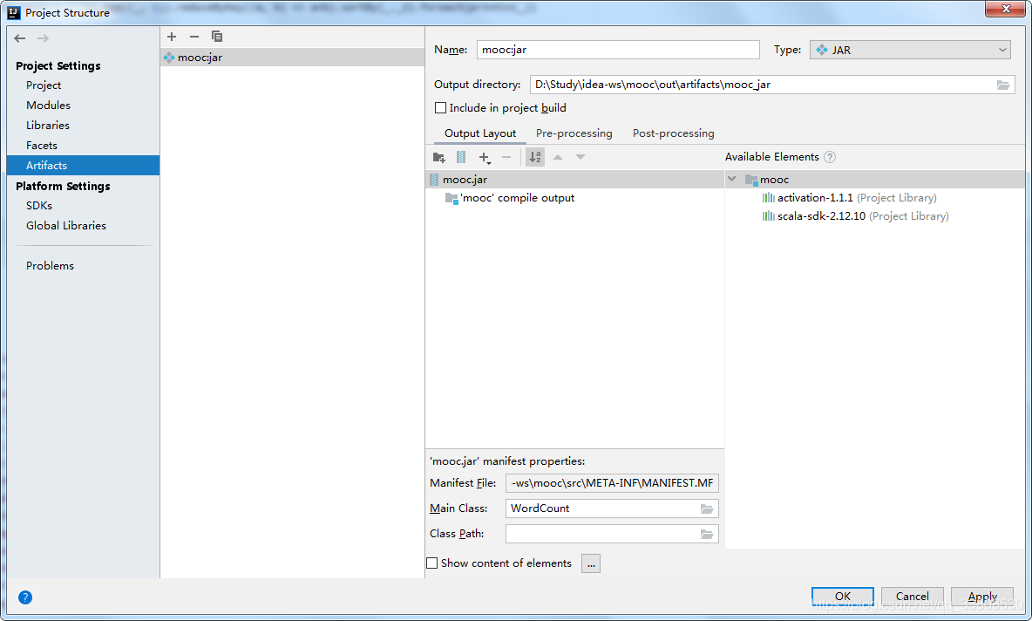
Task: Open the add element dropdown in Output Layout
Action: pyautogui.click(x=485, y=157)
